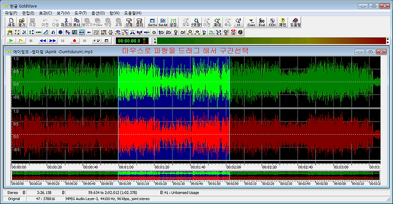Click the 열기 (Open) folder button
This screenshot has height=204, width=393.
pyautogui.click(x=22, y=22)
